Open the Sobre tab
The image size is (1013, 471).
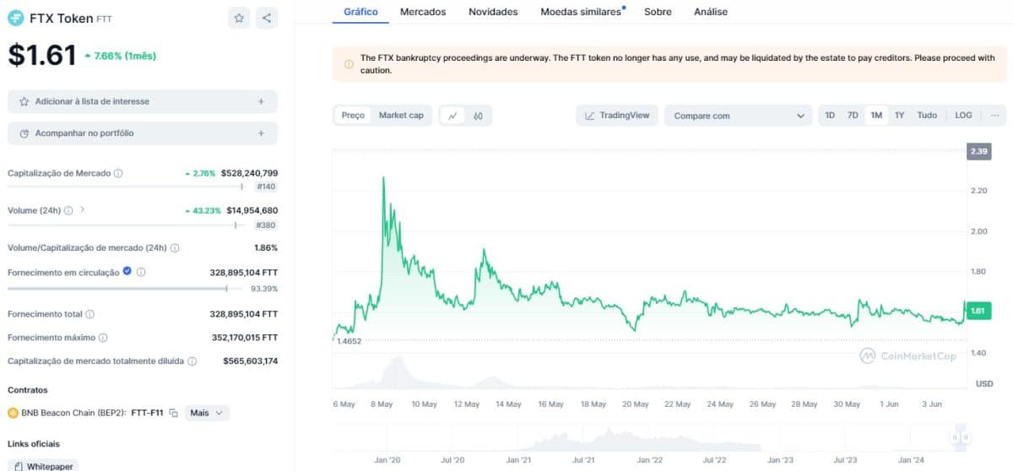658,12
